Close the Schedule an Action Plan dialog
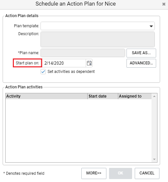The image size is (168, 182). click(164, 4)
